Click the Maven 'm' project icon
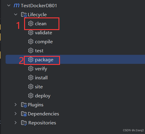 click(17, 5)
